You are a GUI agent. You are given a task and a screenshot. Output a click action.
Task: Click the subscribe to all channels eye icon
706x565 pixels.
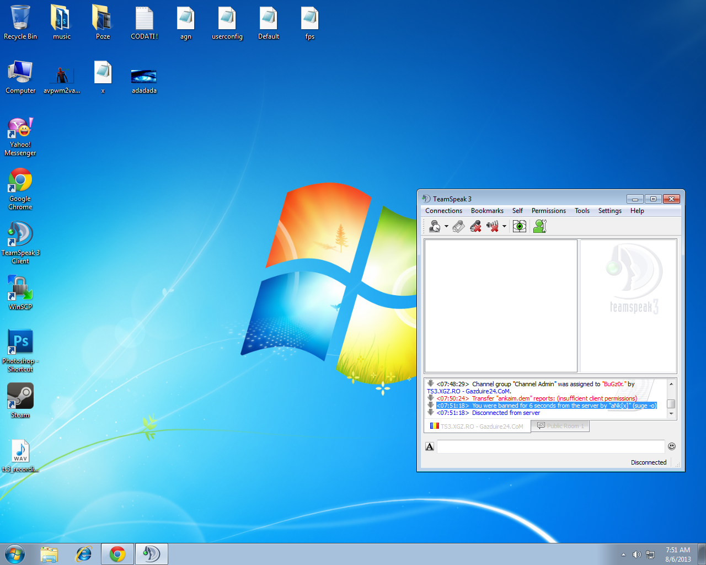[x=519, y=226]
